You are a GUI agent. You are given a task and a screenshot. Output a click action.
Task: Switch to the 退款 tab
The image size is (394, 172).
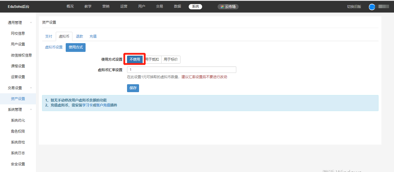pyautogui.click(x=79, y=36)
